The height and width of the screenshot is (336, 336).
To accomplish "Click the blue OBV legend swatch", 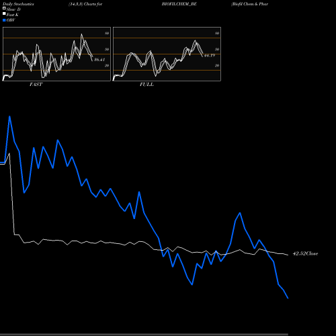I will [4, 20].
